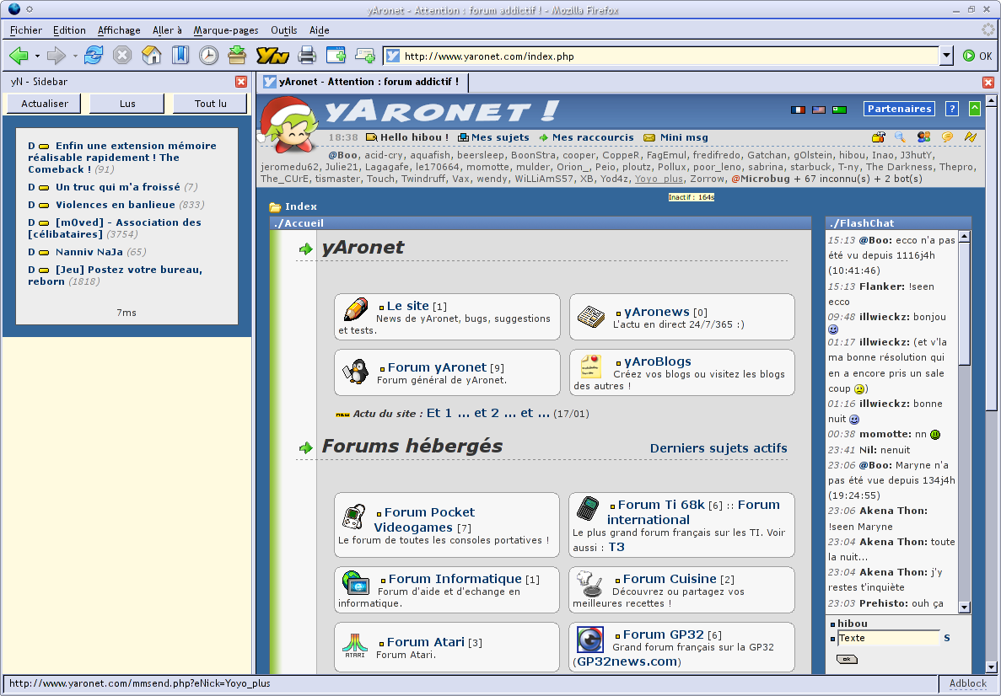Open the Fichier menu
This screenshot has width=1001, height=696.
(x=26, y=30)
